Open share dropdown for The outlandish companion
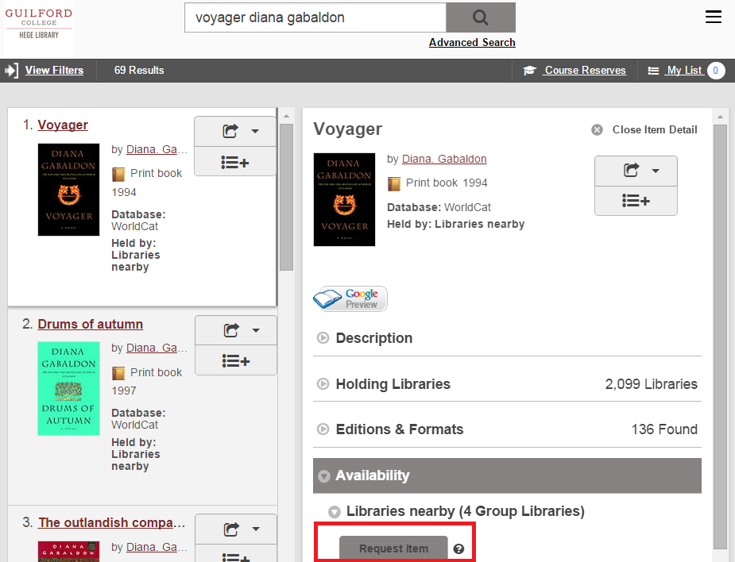Image resolution: width=735 pixels, height=562 pixels. [256, 529]
